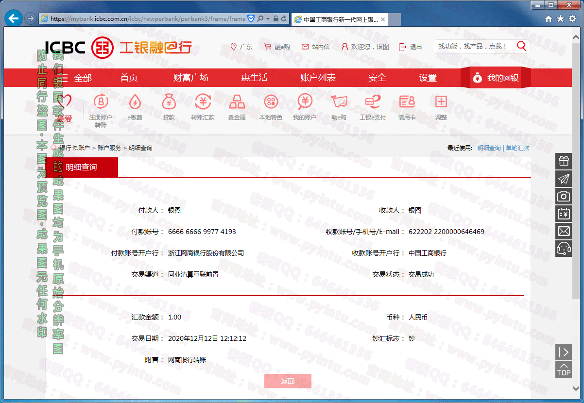The width and height of the screenshot is (584, 403).
Task: Click the browser Back arrow button
Action: point(13,18)
